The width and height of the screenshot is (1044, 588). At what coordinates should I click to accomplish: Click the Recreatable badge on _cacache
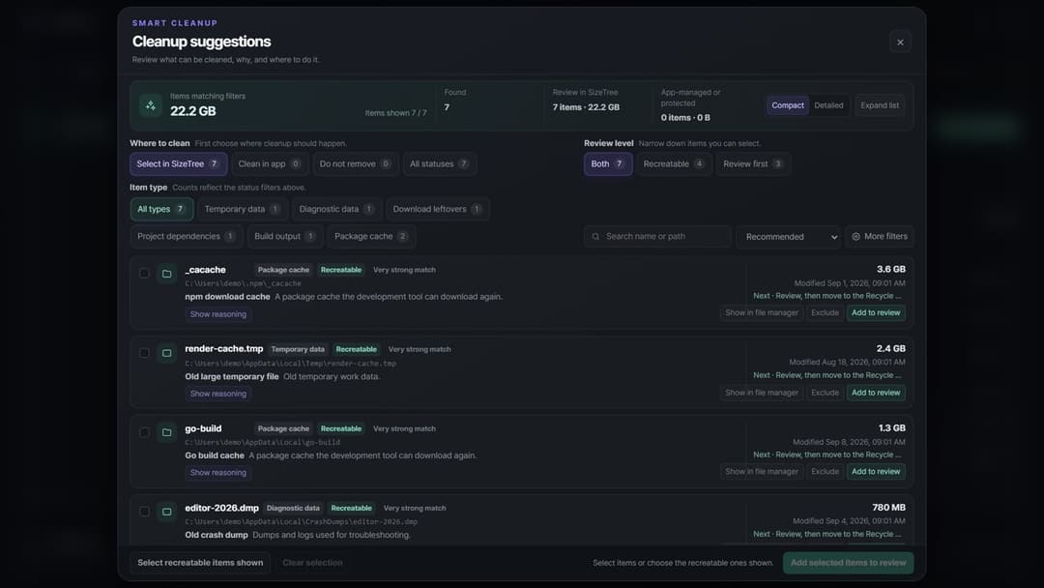[x=341, y=270]
